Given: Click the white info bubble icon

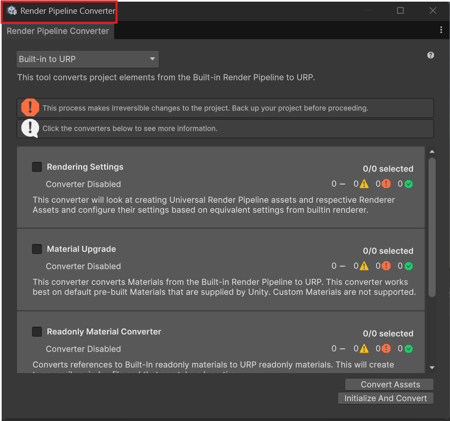Looking at the screenshot, I should [x=30, y=128].
